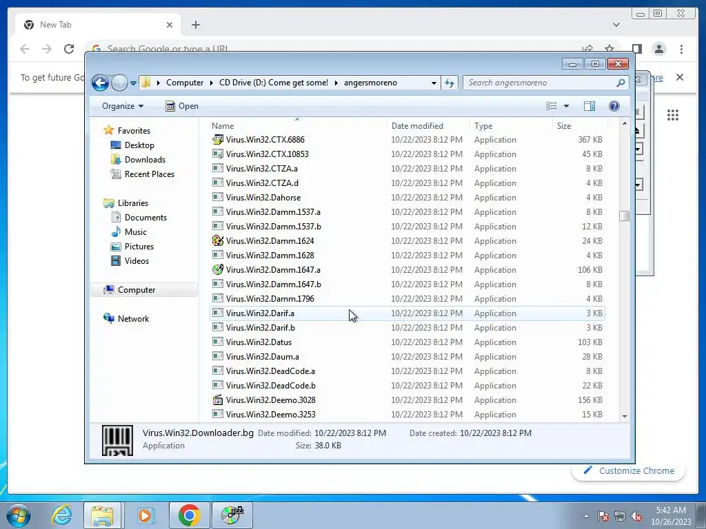Select the Virus.Win32.CTX.10853 file icon
The width and height of the screenshot is (706, 529).
point(217,154)
